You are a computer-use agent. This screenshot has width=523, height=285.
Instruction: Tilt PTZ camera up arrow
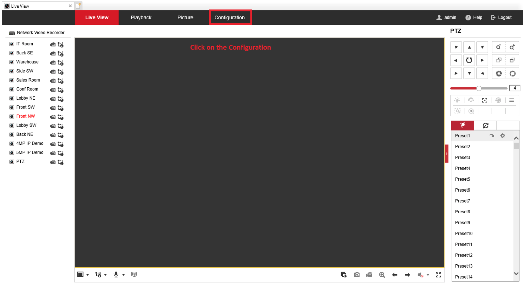(469, 47)
